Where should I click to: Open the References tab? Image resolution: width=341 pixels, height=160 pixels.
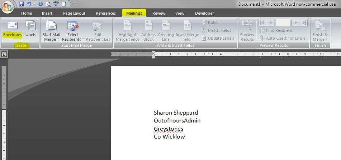click(106, 13)
